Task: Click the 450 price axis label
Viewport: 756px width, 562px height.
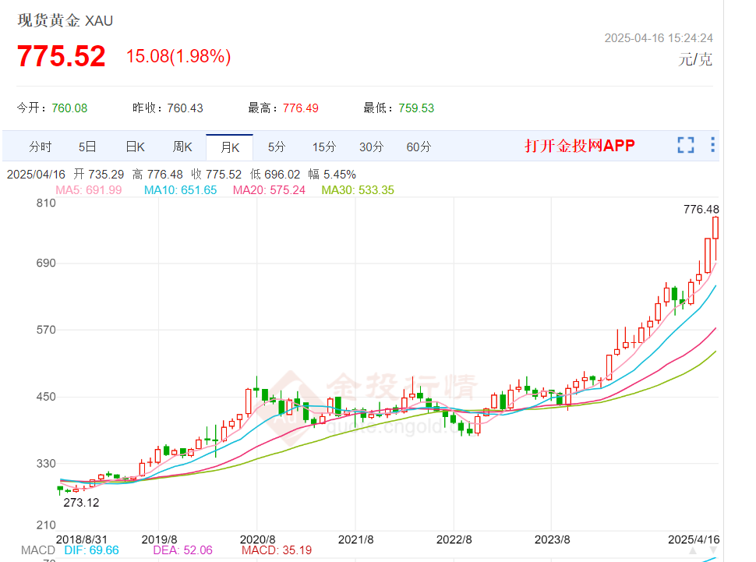Action: tap(46, 397)
